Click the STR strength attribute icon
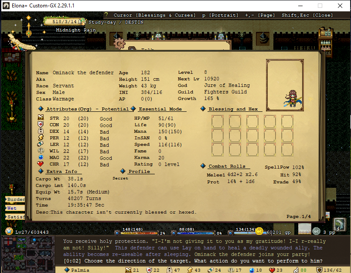 click(x=41, y=117)
